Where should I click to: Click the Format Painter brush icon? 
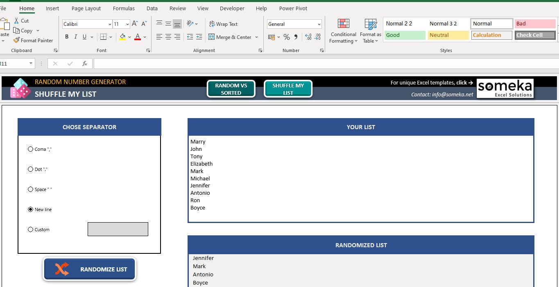click(16, 40)
